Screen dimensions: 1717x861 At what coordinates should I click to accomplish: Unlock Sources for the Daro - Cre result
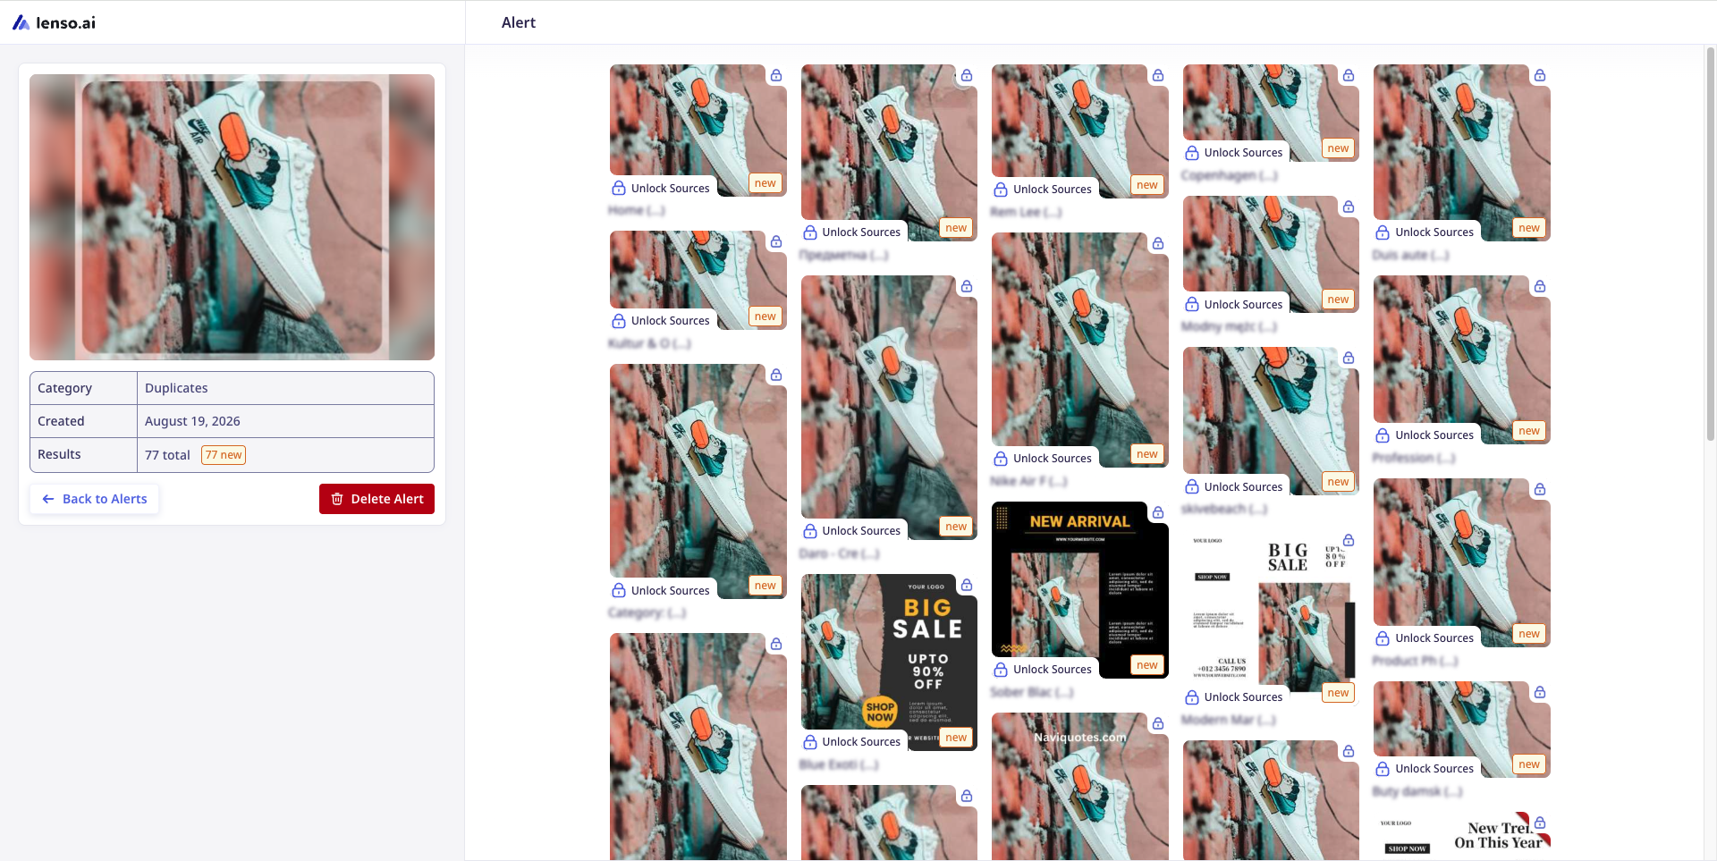click(852, 530)
